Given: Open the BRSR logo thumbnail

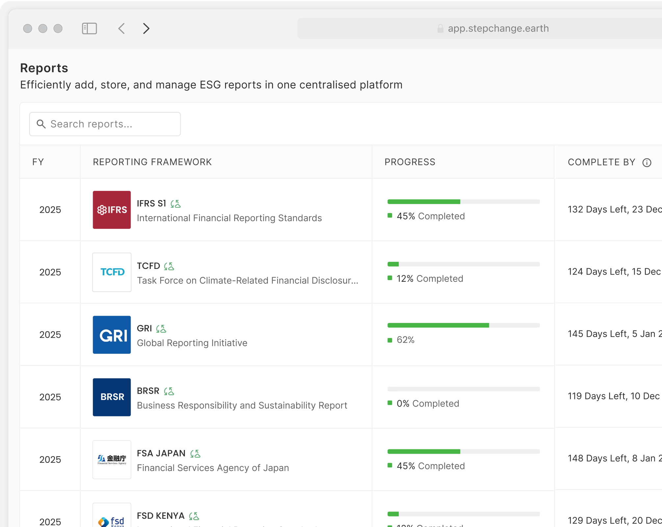Looking at the screenshot, I should [x=112, y=397].
